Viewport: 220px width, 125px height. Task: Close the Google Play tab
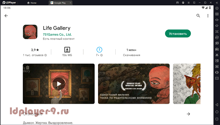[70, 3]
